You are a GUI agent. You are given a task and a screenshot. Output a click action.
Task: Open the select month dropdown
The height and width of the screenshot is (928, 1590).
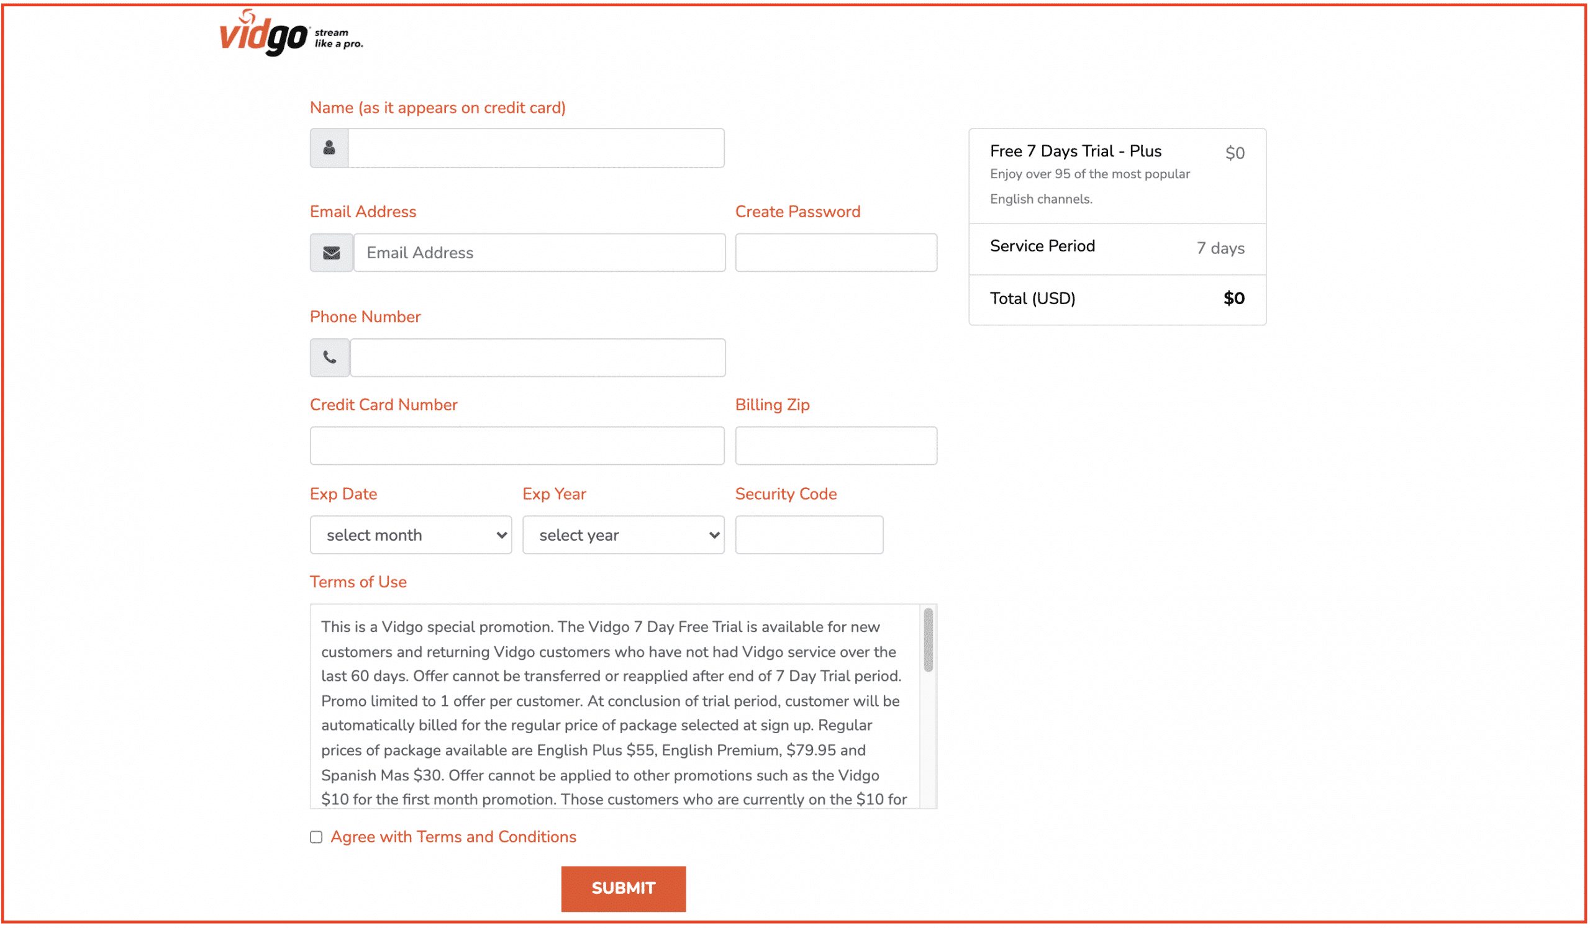click(411, 535)
